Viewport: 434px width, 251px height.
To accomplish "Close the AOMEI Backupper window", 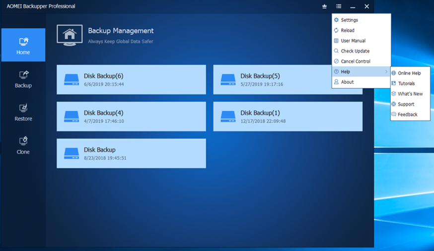I will (367, 6).
